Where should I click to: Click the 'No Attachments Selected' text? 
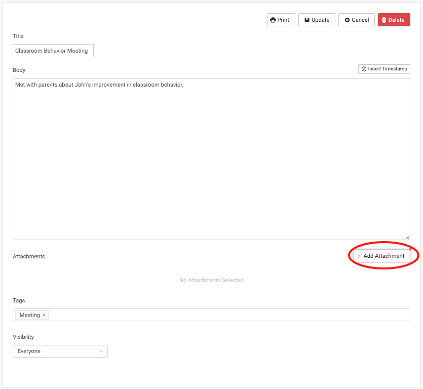point(212,280)
